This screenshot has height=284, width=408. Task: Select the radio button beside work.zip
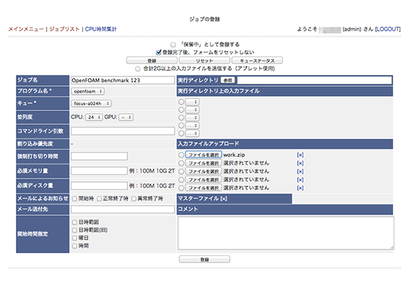(181, 155)
